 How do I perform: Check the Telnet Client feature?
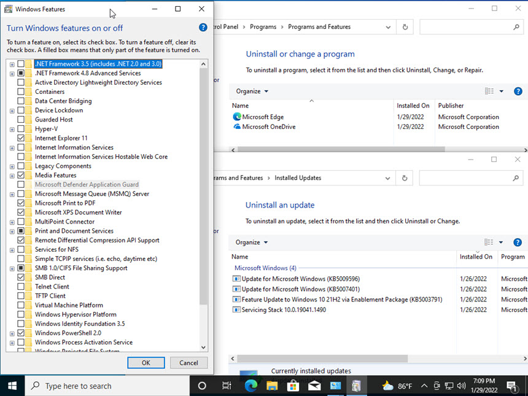click(x=21, y=287)
